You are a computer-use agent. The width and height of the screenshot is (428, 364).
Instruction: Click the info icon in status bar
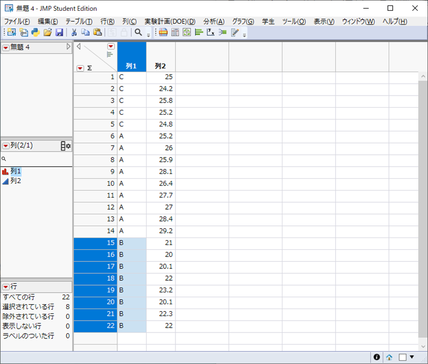point(376,357)
